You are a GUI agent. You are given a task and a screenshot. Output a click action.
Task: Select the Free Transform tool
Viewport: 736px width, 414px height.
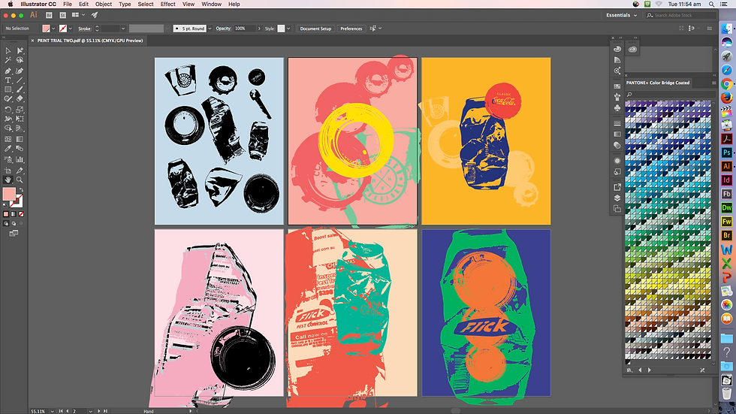(x=20, y=119)
